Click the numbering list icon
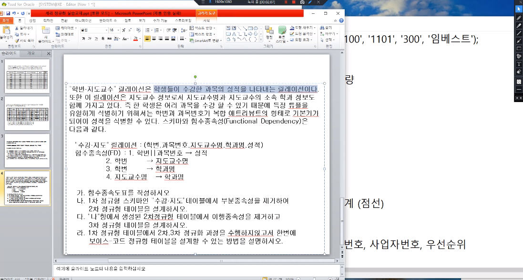The image size is (523, 280). pyautogui.click(x=157, y=30)
